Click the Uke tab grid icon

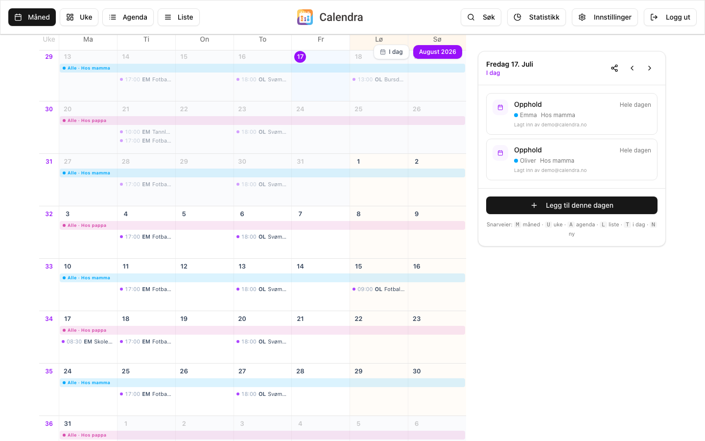70,17
